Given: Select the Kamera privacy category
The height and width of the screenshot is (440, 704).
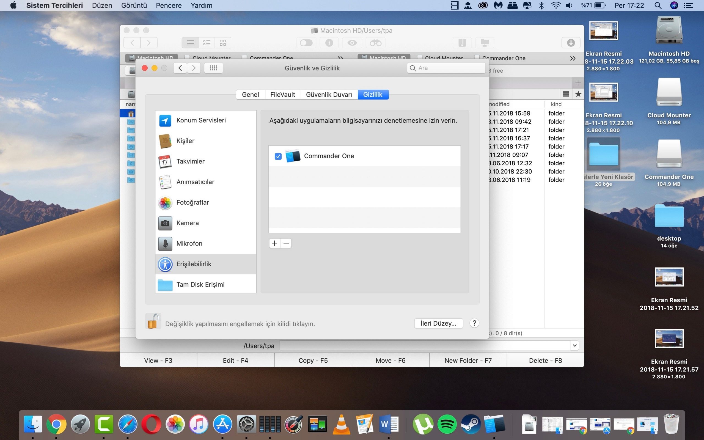Looking at the screenshot, I should pyautogui.click(x=187, y=223).
